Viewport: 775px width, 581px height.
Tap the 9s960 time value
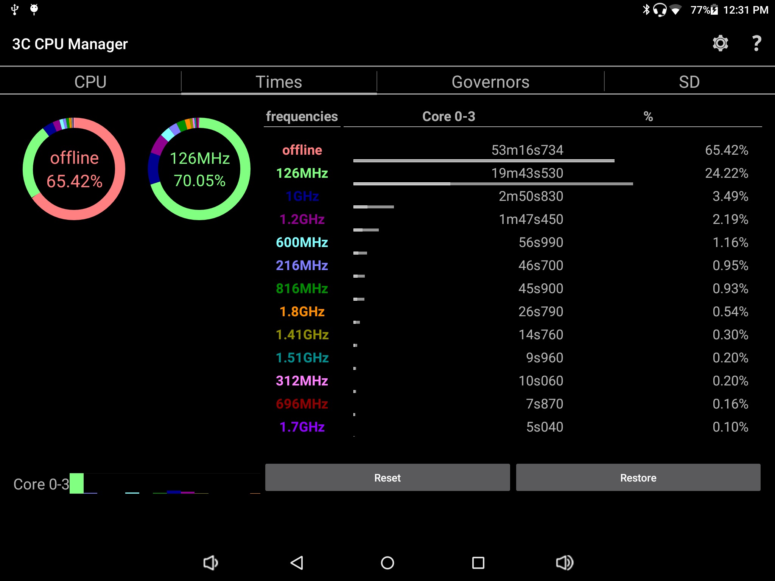545,358
